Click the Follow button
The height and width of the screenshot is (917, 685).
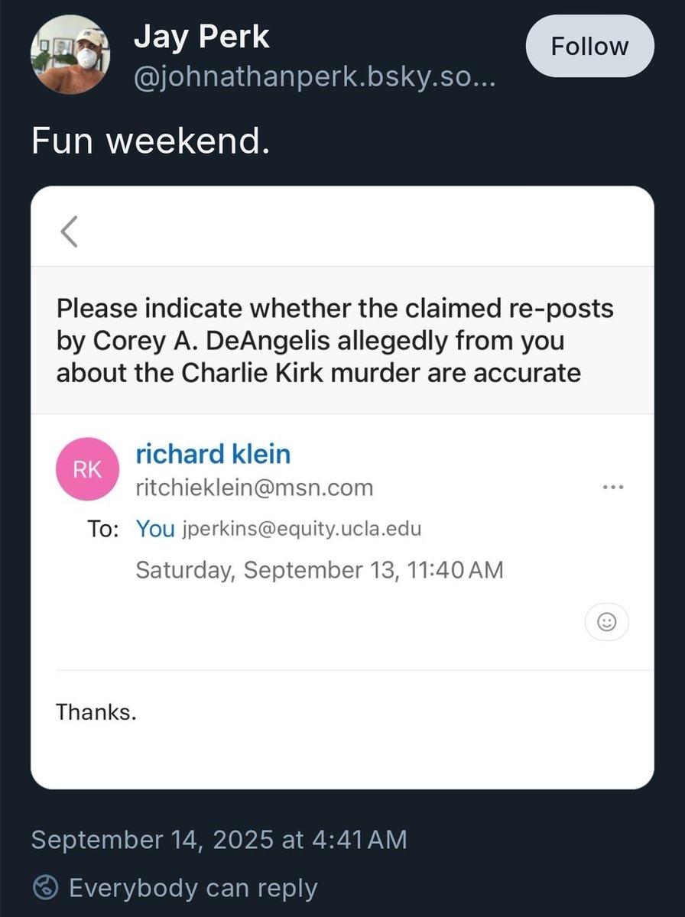coord(589,46)
